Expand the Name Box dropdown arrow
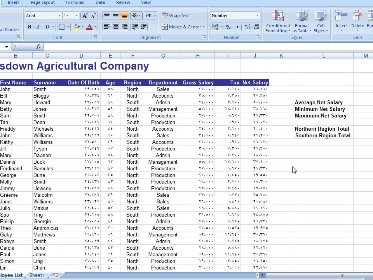 (x=7, y=47)
